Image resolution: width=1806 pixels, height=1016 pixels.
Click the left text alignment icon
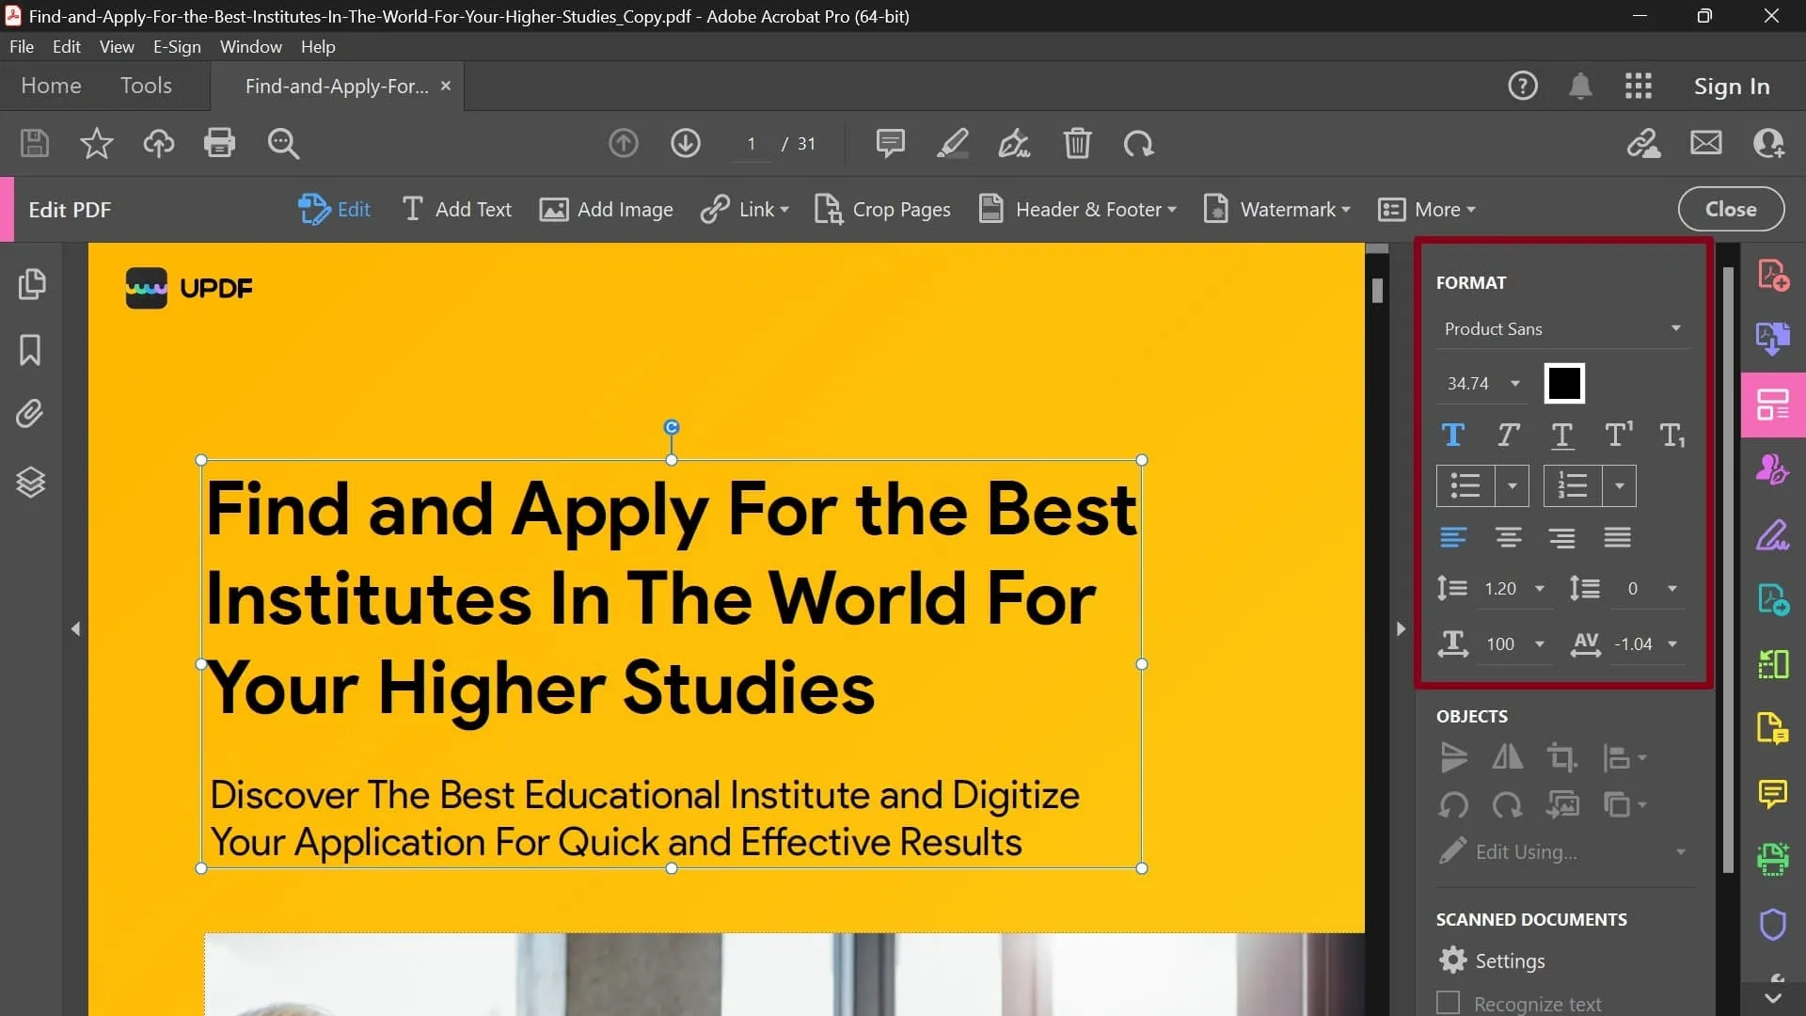coord(1453,537)
